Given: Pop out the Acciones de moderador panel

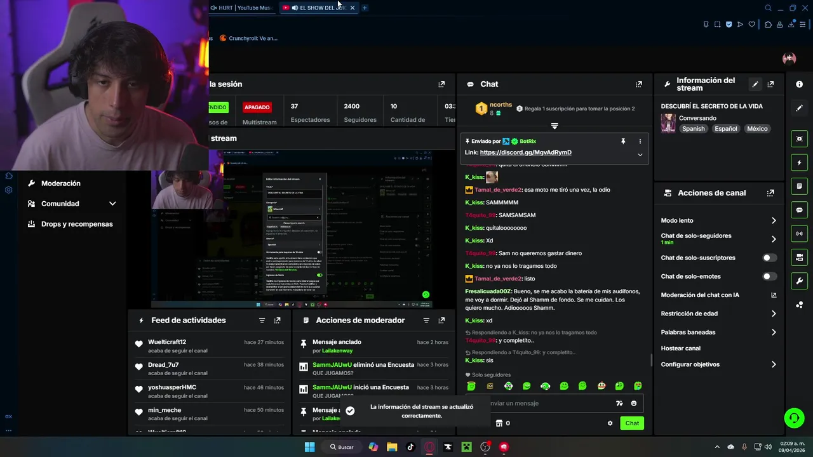Looking at the screenshot, I should (441, 321).
